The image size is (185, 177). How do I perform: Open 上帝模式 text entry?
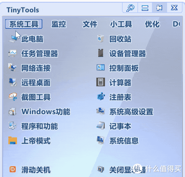pos(36,141)
